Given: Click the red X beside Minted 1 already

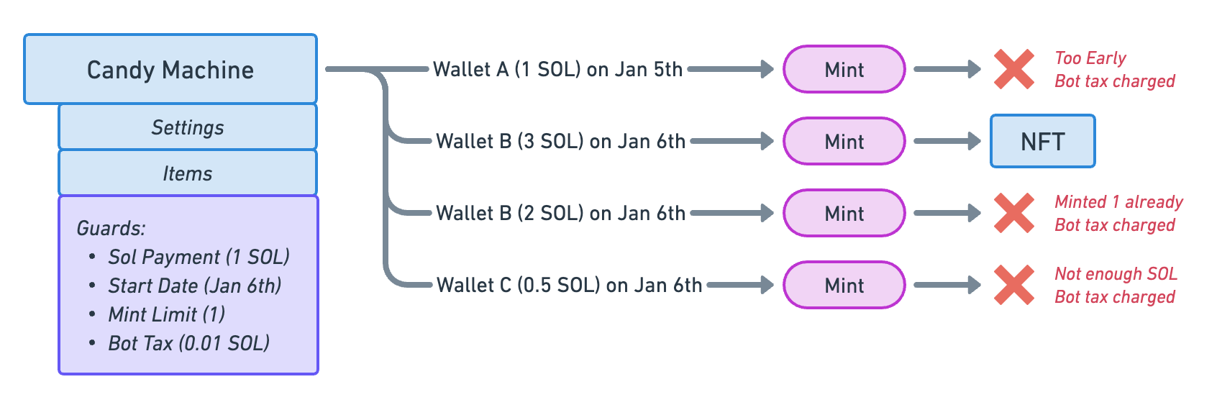Looking at the screenshot, I should coord(1014,213).
